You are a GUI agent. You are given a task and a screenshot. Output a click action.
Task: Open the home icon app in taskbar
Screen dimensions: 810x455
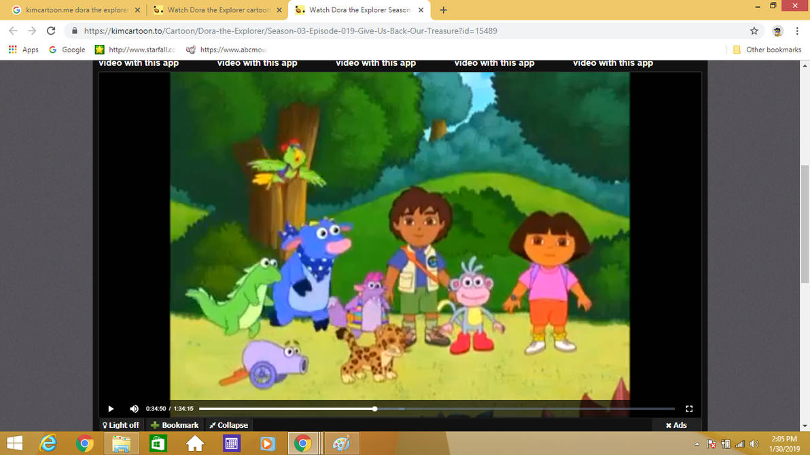pos(195,443)
